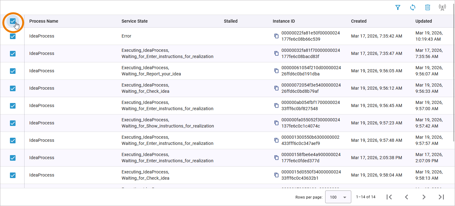Copy instance ID ending in 137fe6c0c1c4074c
455x206 pixels.
[x=276, y=123]
